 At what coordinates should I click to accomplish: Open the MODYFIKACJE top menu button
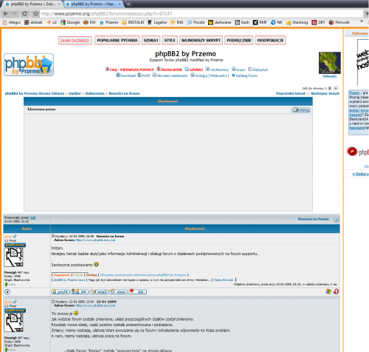point(270,40)
